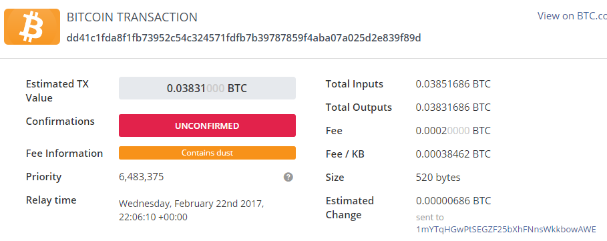The width and height of the screenshot is (607, 241).
Task: Click the Estimated Change amount
Action: point(453,201)
